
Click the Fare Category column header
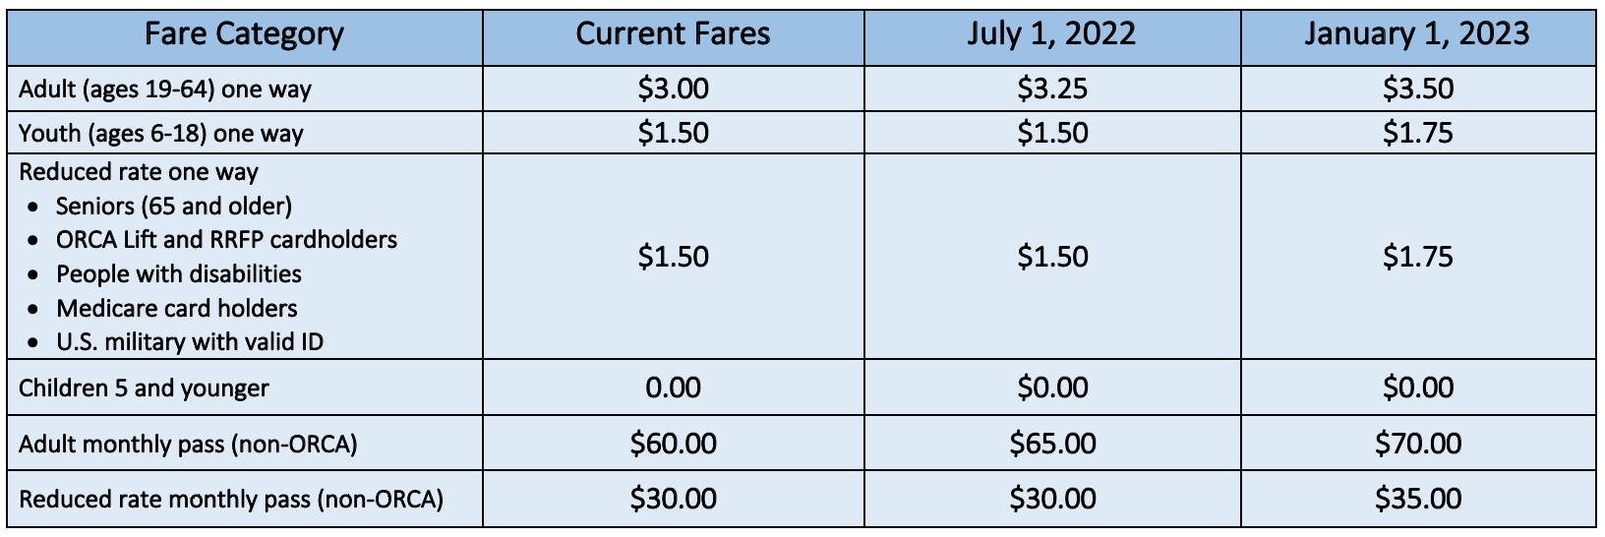pos(244,34)
